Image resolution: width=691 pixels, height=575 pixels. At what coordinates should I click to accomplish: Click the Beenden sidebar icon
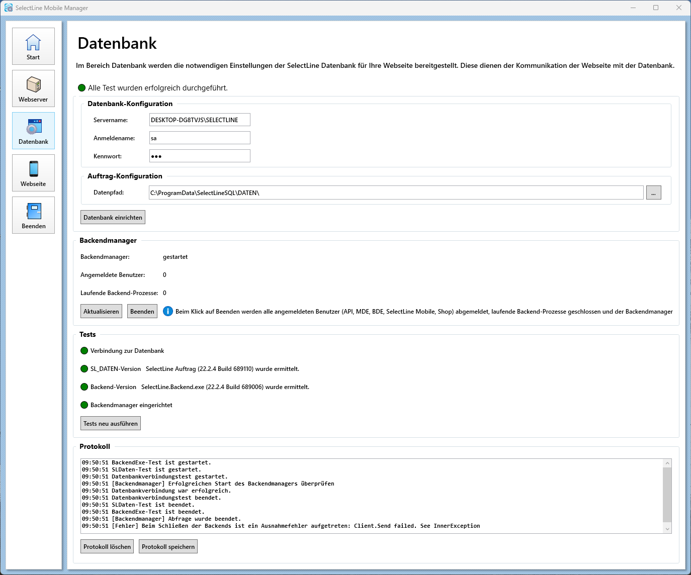tap(33, 215)
